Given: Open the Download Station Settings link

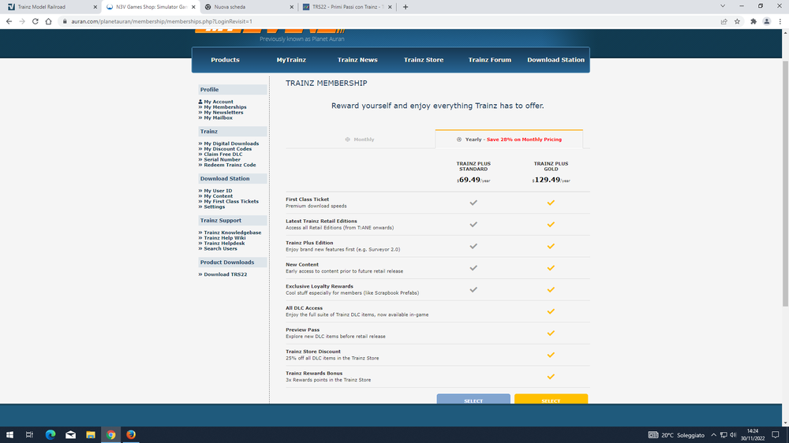Looking at the screenshot, I should coord(215,207).
